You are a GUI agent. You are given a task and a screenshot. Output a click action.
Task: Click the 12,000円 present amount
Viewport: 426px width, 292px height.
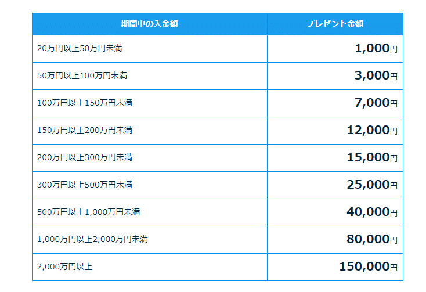click(373, 130)
